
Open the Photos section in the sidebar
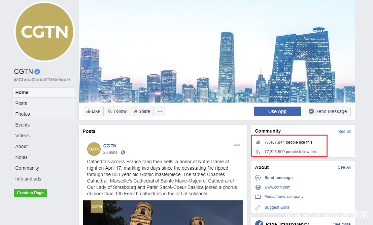pyautogui.click(x=44, y=114)
